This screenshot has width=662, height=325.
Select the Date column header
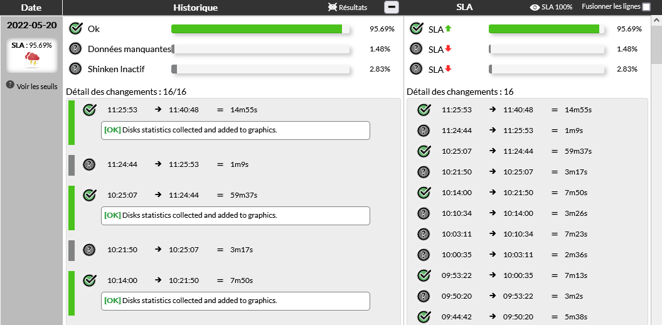tap(31, 8)
